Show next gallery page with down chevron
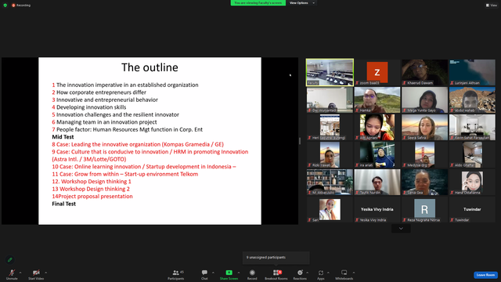Image resolution: width=501 pixels, height=282 pixels. click(401, 228)
